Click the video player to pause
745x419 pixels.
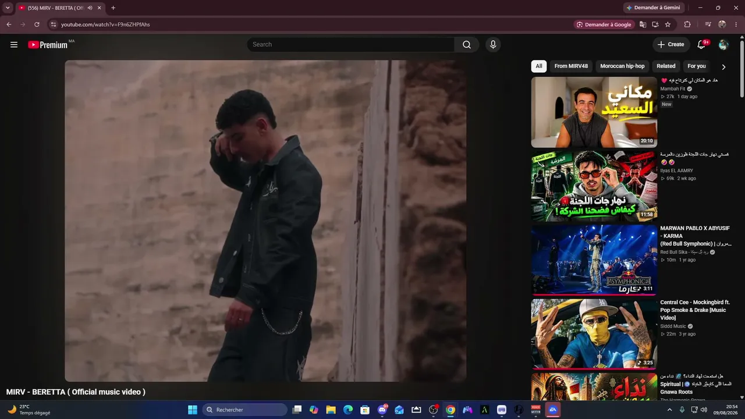265,221
